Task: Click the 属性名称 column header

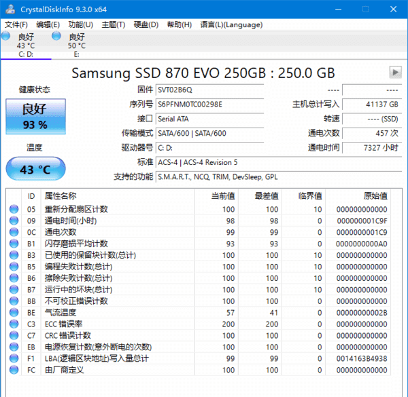Action: pyautogui.click(x=61, y=196)
